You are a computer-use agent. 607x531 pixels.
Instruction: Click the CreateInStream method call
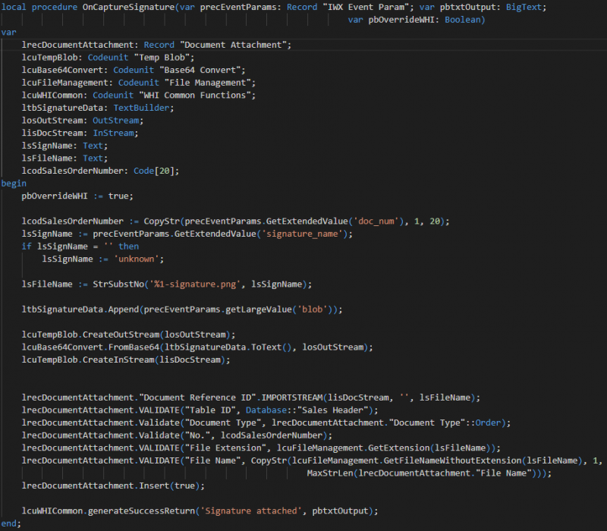(x=118, y=360)
